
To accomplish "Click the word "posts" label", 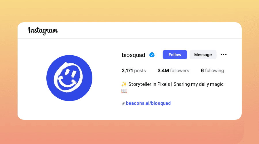I will point(140,71).
